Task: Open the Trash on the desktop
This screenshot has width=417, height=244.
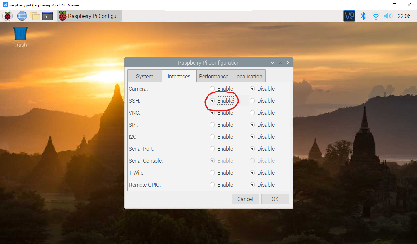Action: coord(20,33)
